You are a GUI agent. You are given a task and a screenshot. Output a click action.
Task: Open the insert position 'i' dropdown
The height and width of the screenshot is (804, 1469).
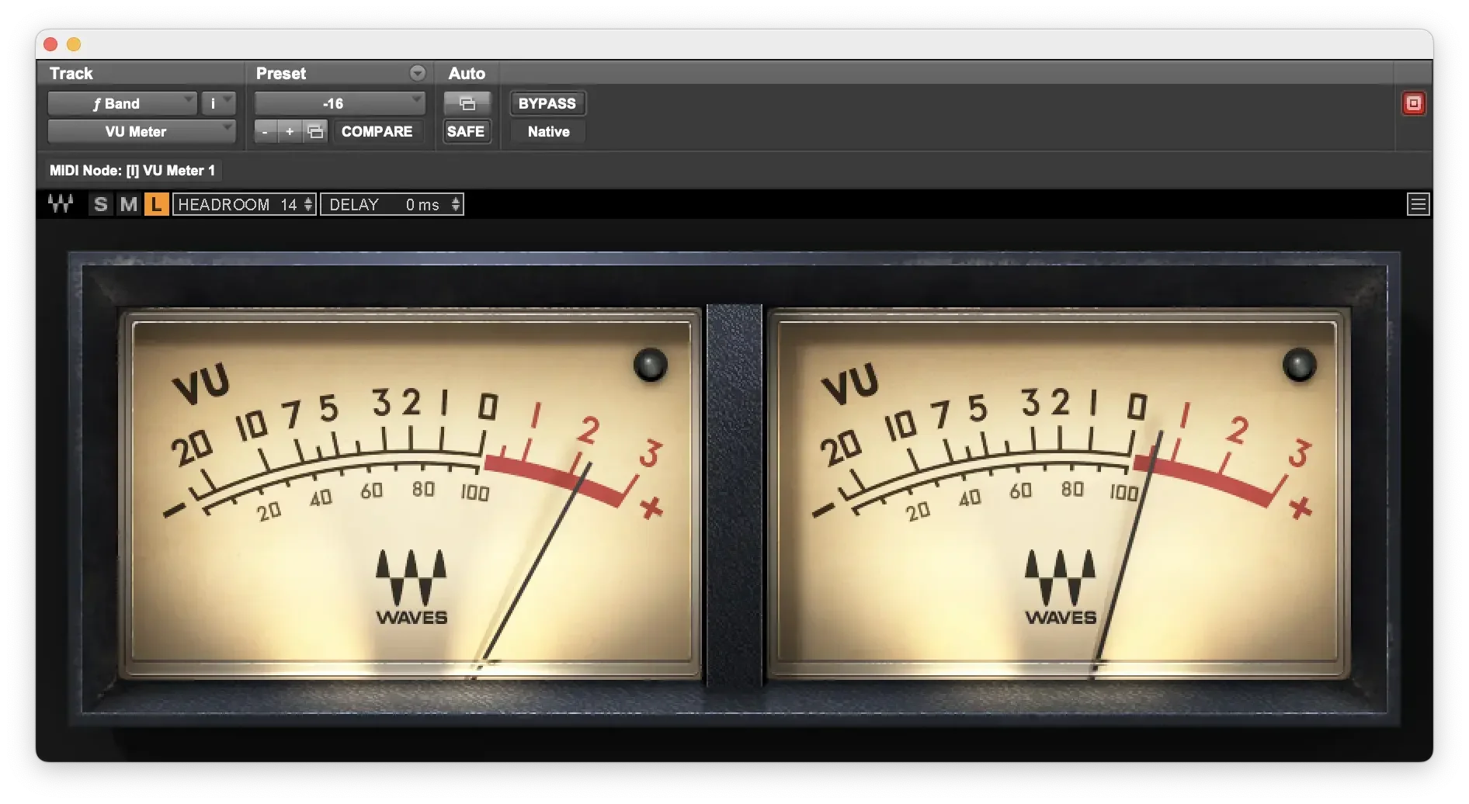point(218,103)
